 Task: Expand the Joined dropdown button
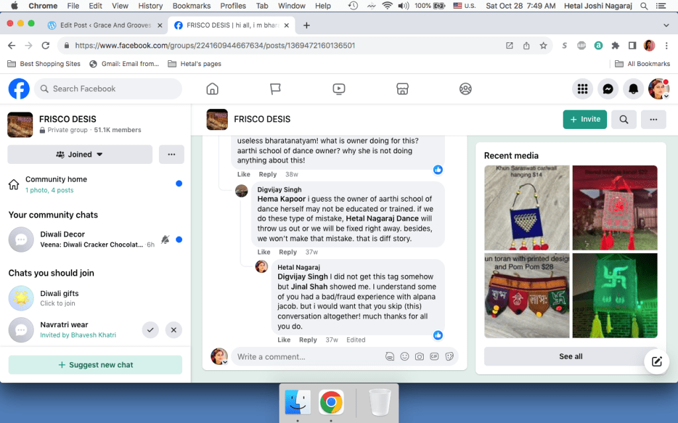(80, 154)
